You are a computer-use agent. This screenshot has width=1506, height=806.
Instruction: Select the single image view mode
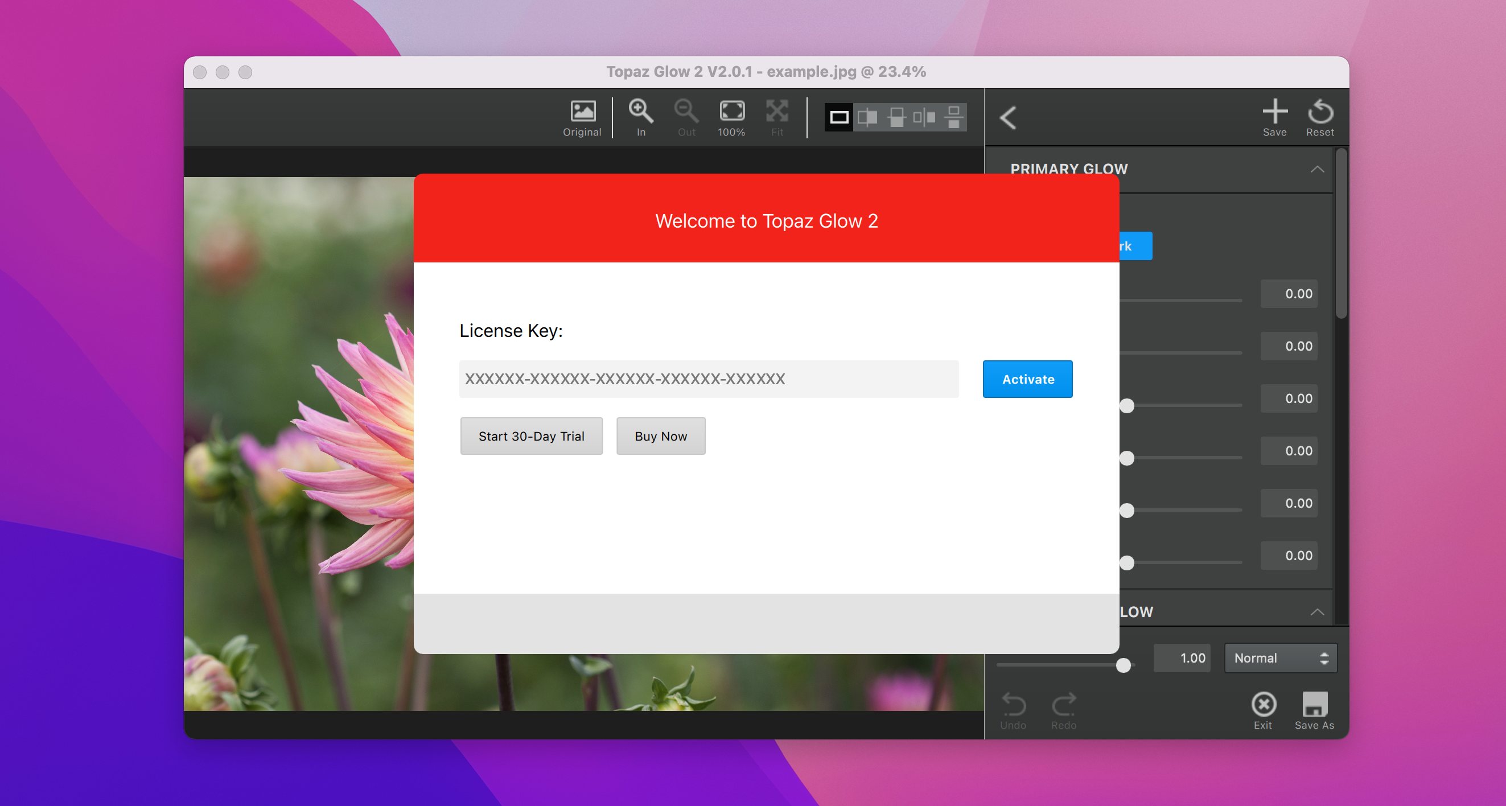pos(838,117)
